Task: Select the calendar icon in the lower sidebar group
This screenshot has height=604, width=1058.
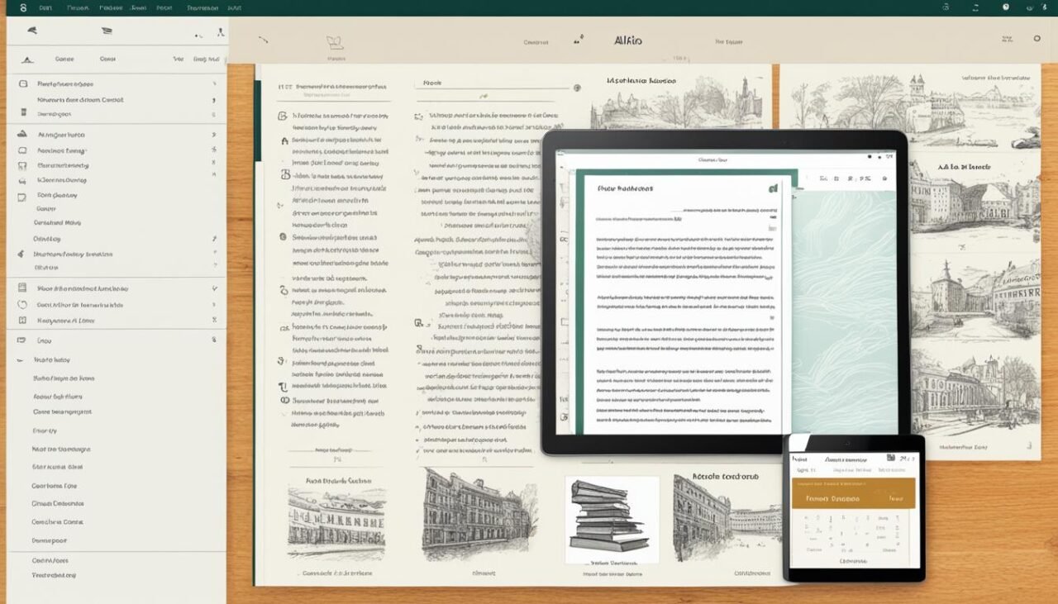Action: tap(22, 288)
